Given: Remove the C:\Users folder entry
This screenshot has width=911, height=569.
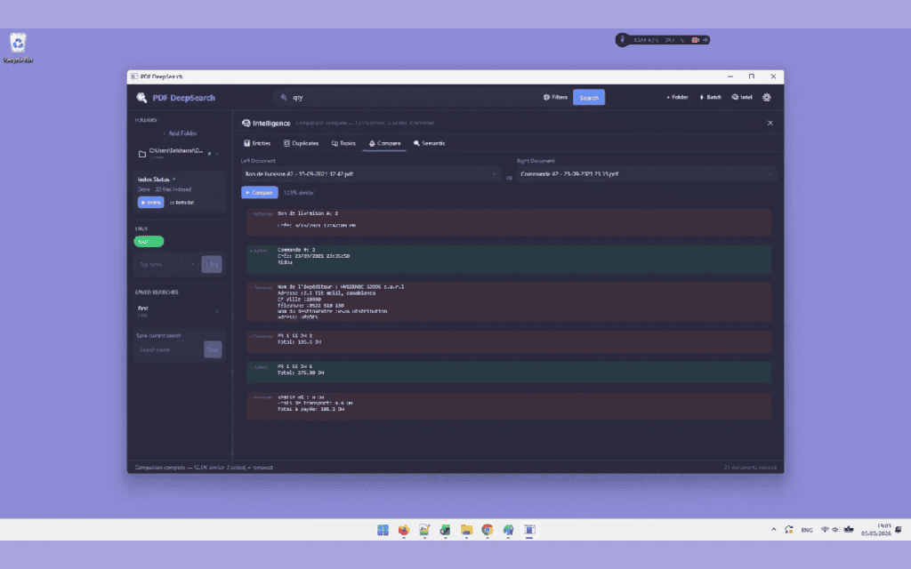Looking at the screenshot, I should 217,154.
